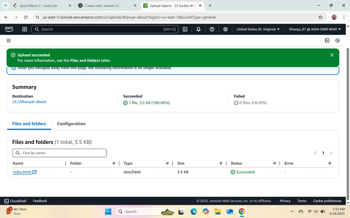This screenshot has height=218, width=350.
Task: Open the region selector United States (N. Virginia)
Action: (258, 29)
